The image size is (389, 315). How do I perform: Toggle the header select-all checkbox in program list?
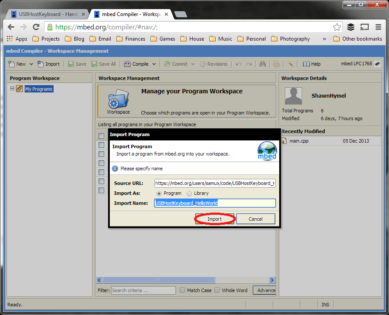tap(101, 136)
